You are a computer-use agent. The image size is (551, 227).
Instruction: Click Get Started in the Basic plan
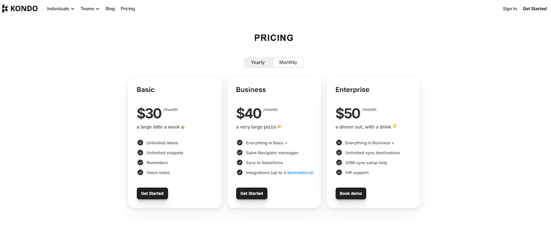pyautogui.click(x=152, y=193)
